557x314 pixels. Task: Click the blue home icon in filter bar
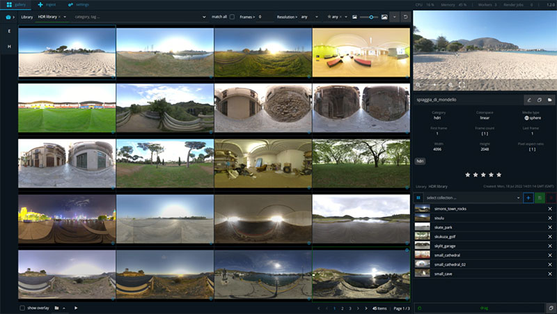coord(8,17)
